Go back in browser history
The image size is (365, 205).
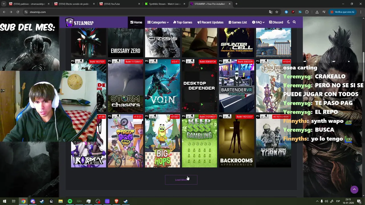point(4,12)
